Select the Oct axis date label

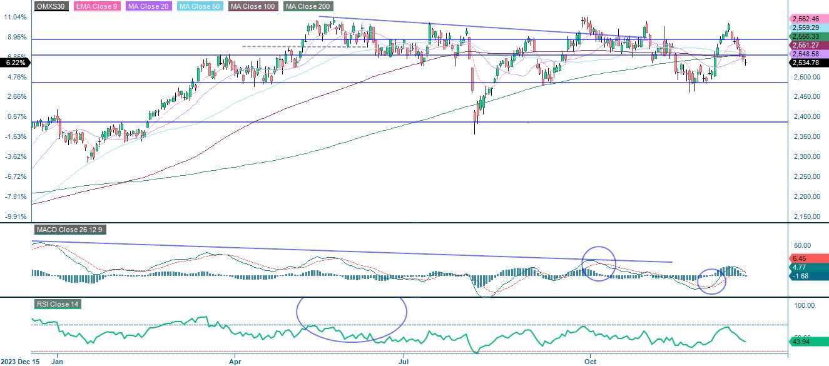pos(589,362)
